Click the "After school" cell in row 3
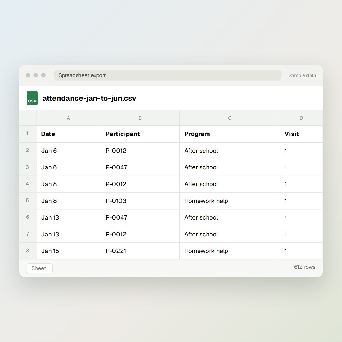The height and width of the screenshot is (342, 342). click(x=230, y=167)
